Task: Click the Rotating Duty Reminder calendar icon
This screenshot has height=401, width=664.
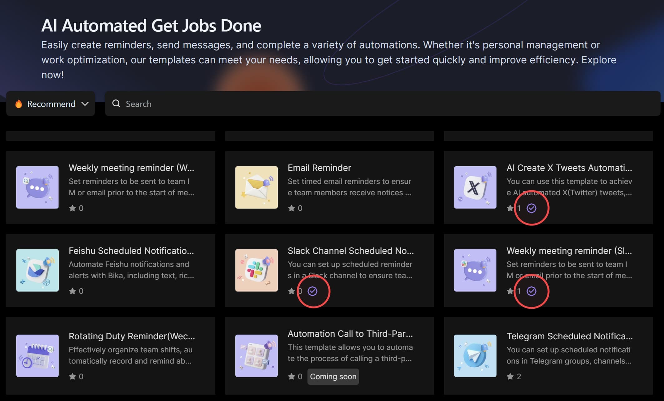Action: [37, 355]
